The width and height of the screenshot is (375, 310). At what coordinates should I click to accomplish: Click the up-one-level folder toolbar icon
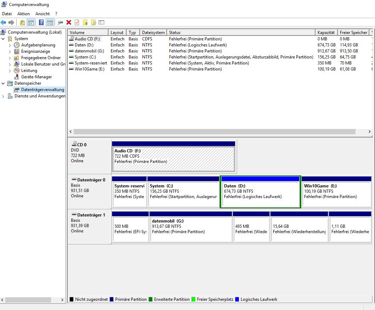[x=22, y=23]
